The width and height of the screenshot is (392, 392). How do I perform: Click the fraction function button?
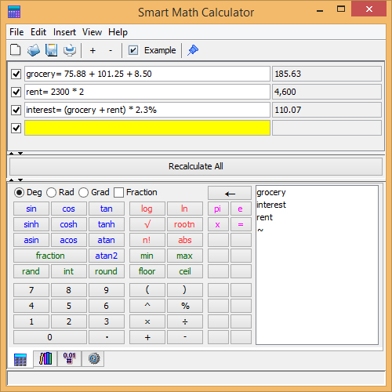tap(50, 256)
